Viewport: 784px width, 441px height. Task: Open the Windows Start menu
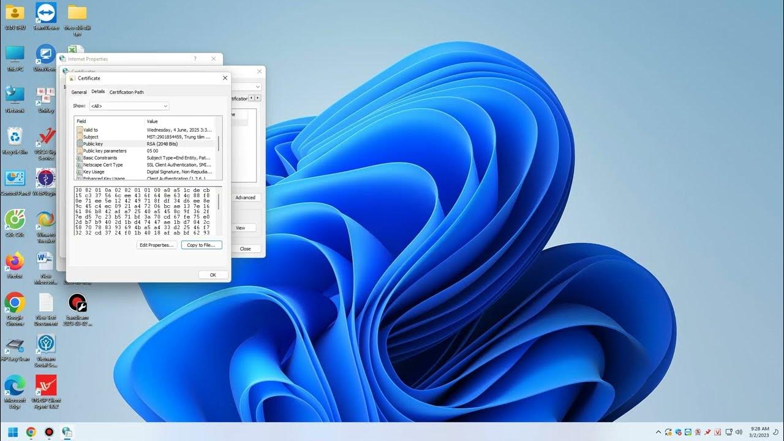[13, 432]
